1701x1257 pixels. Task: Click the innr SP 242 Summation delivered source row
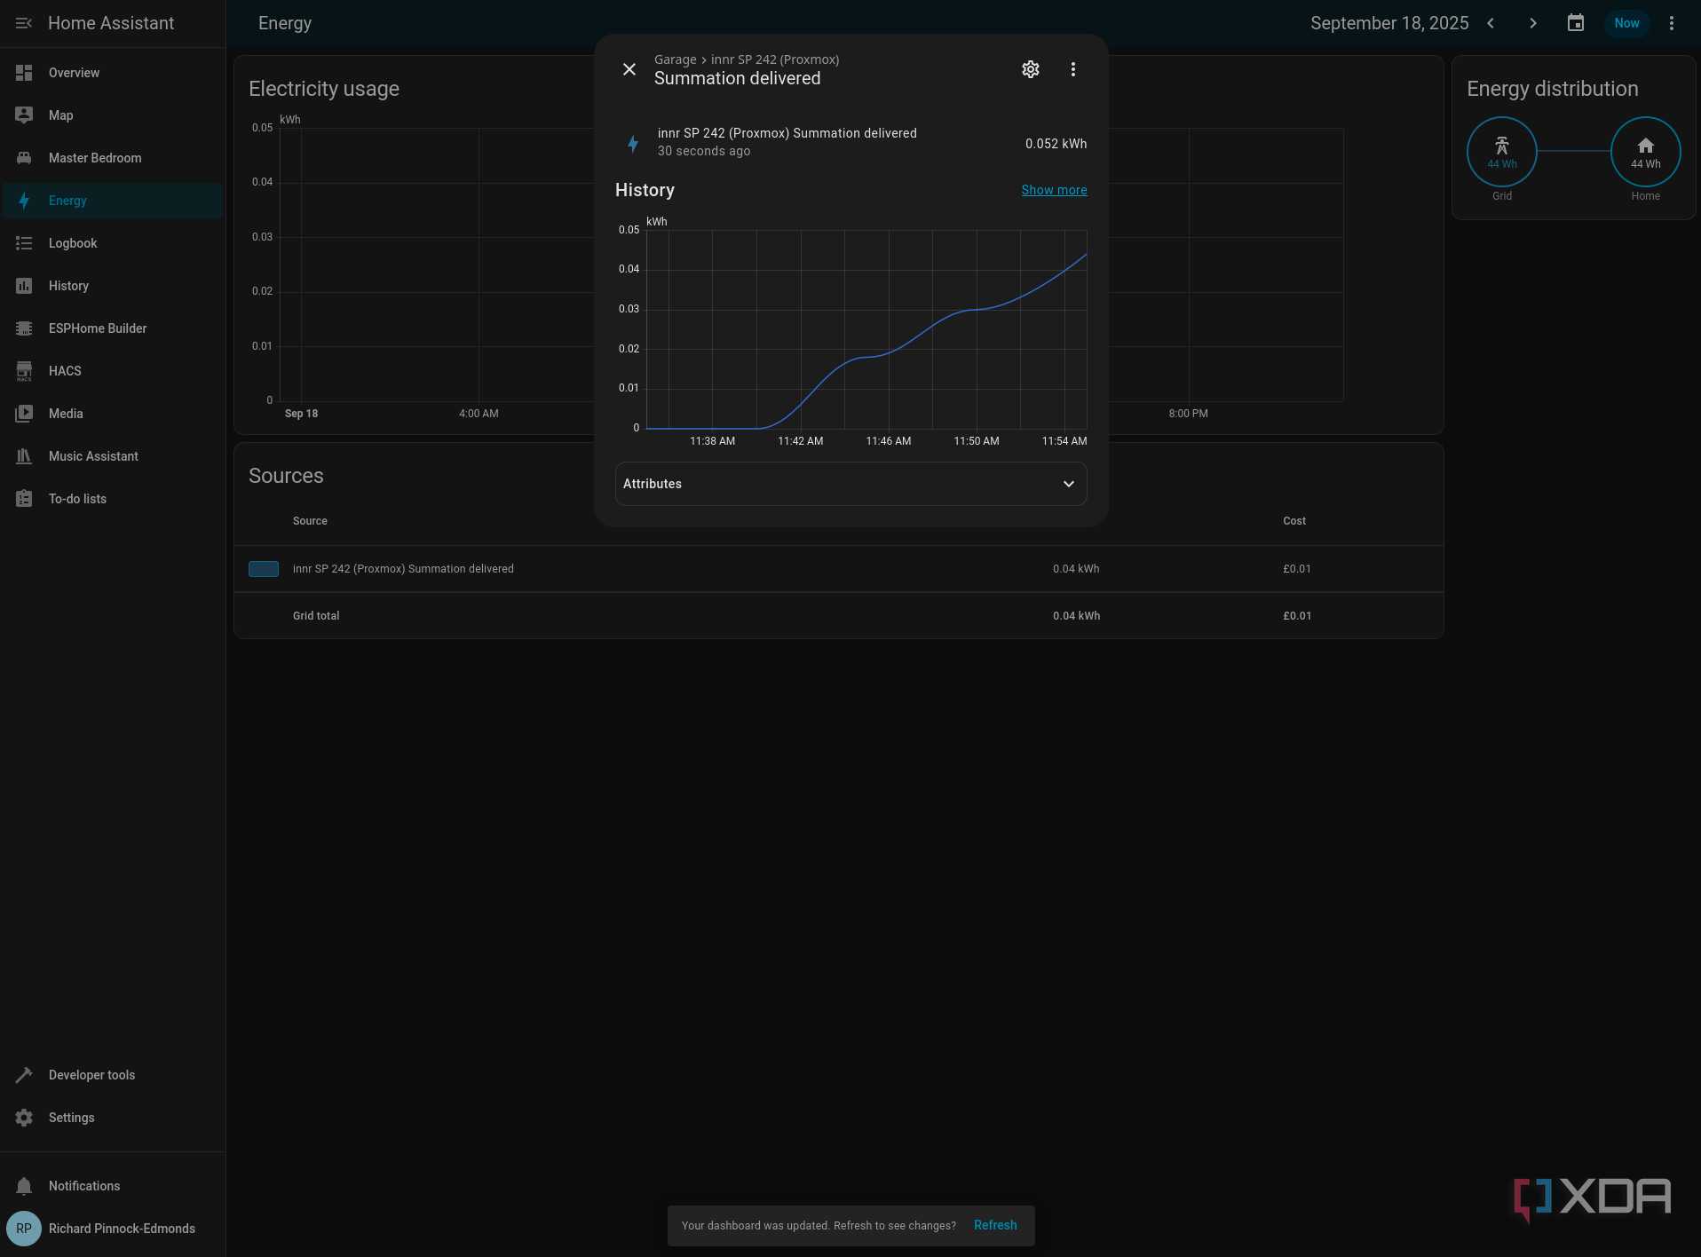coord(839,569)
